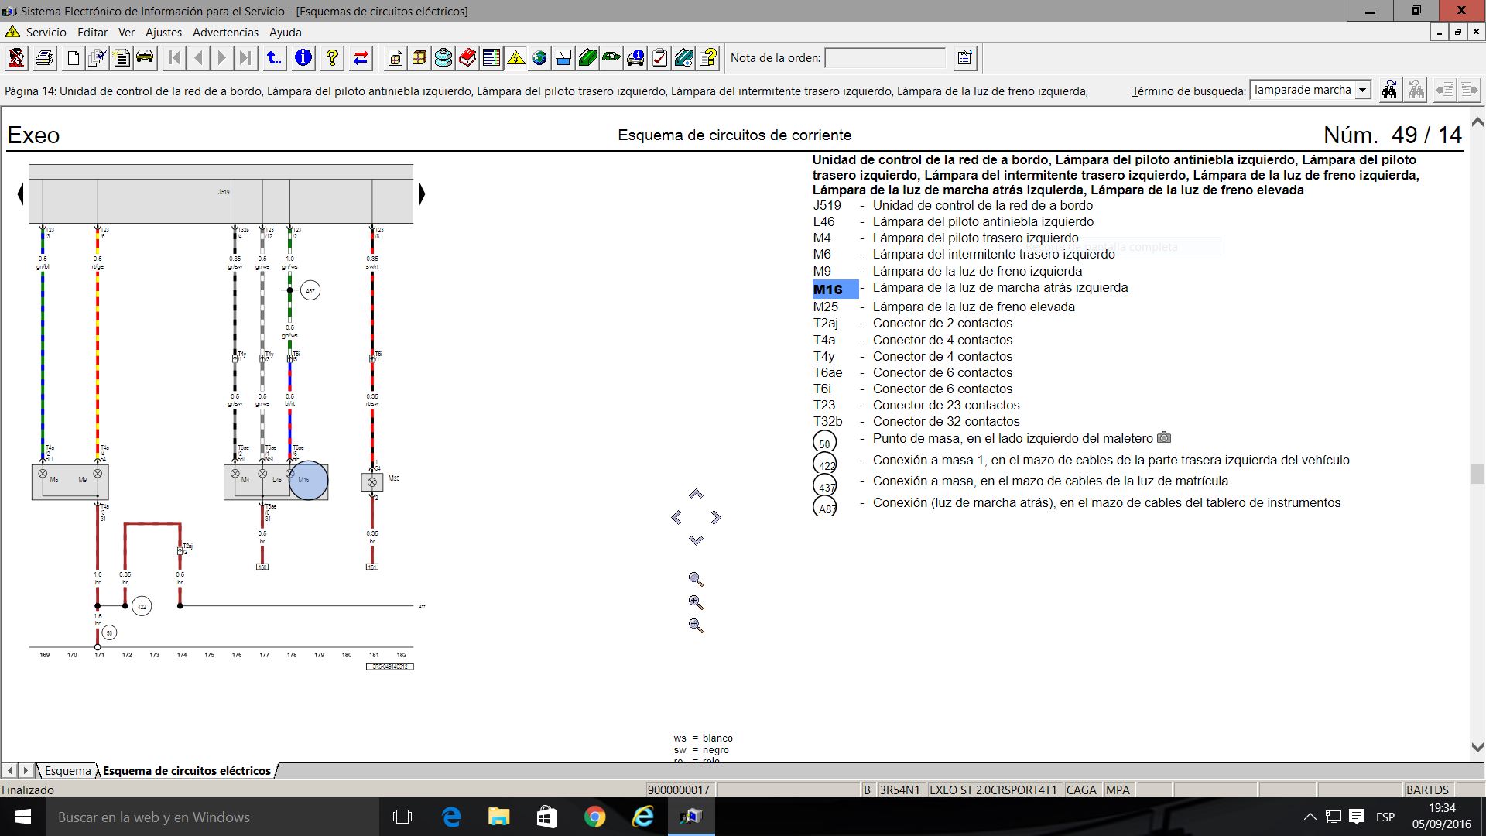Open File Explorer from taskbar
Image resolution: width=1486 pixels, height=836 pixels.
[498, 817]
